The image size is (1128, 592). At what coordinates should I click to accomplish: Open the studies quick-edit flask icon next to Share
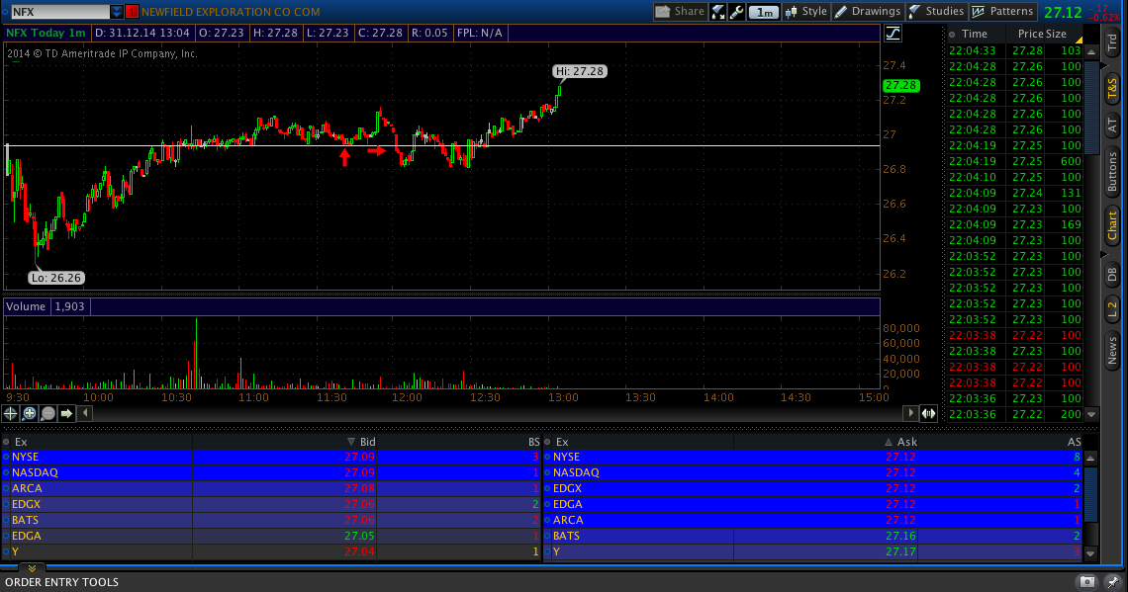click(718, 12)
